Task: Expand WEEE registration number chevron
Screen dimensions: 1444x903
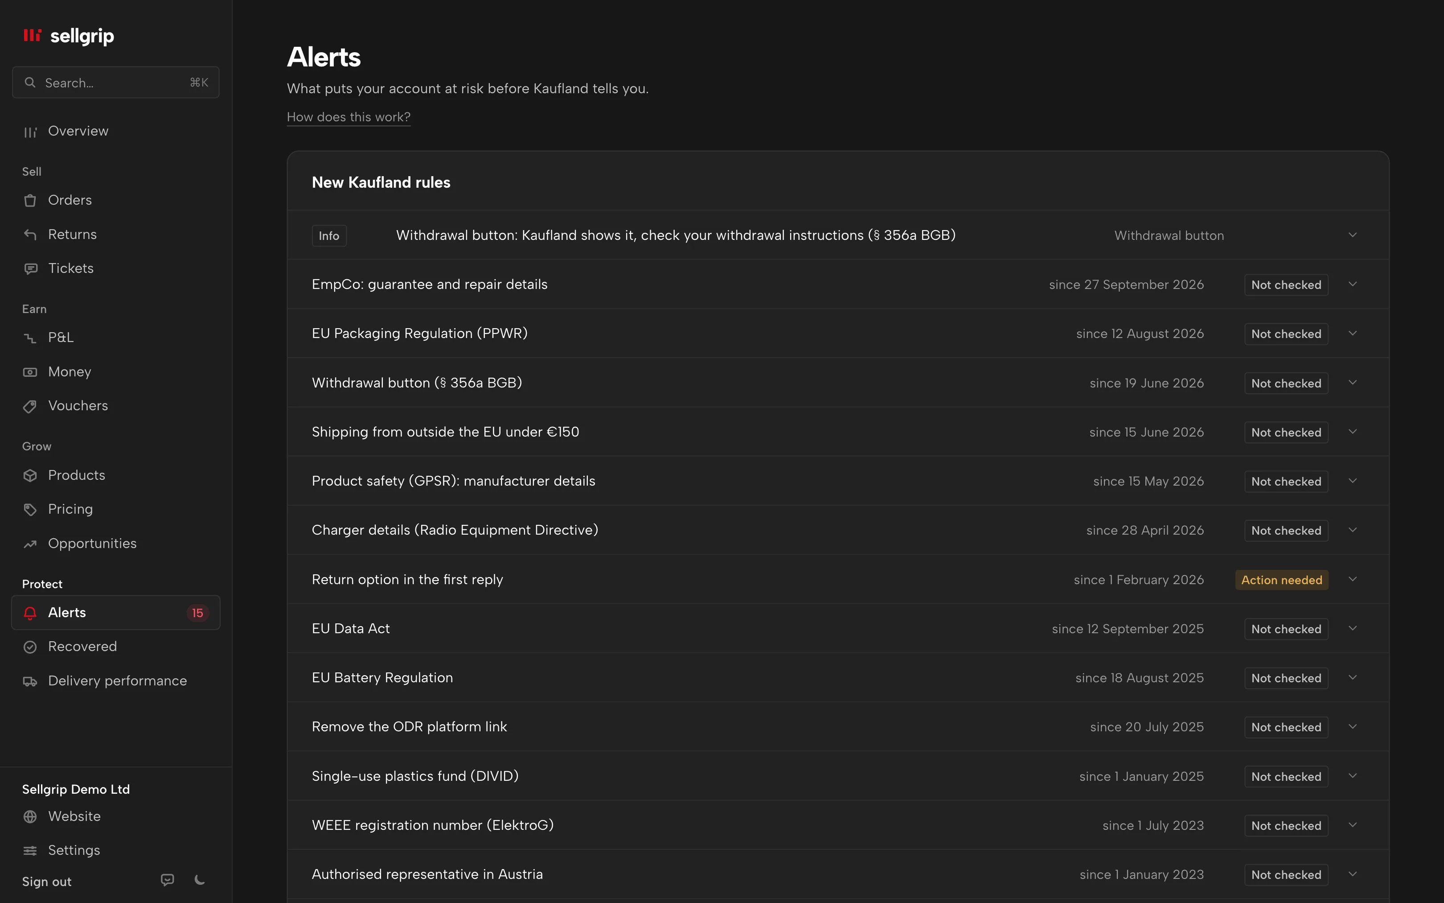Action: (x=1353, y=825)
